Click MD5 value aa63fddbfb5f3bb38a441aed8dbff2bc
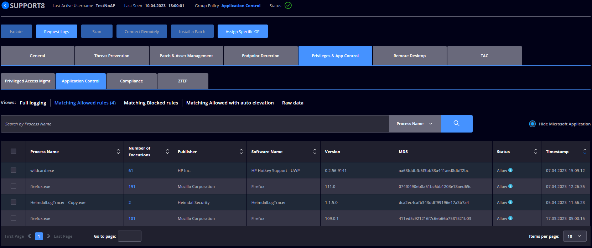This screenshot has width=592, height=248. pyautogui.click(x=433, y=171)
